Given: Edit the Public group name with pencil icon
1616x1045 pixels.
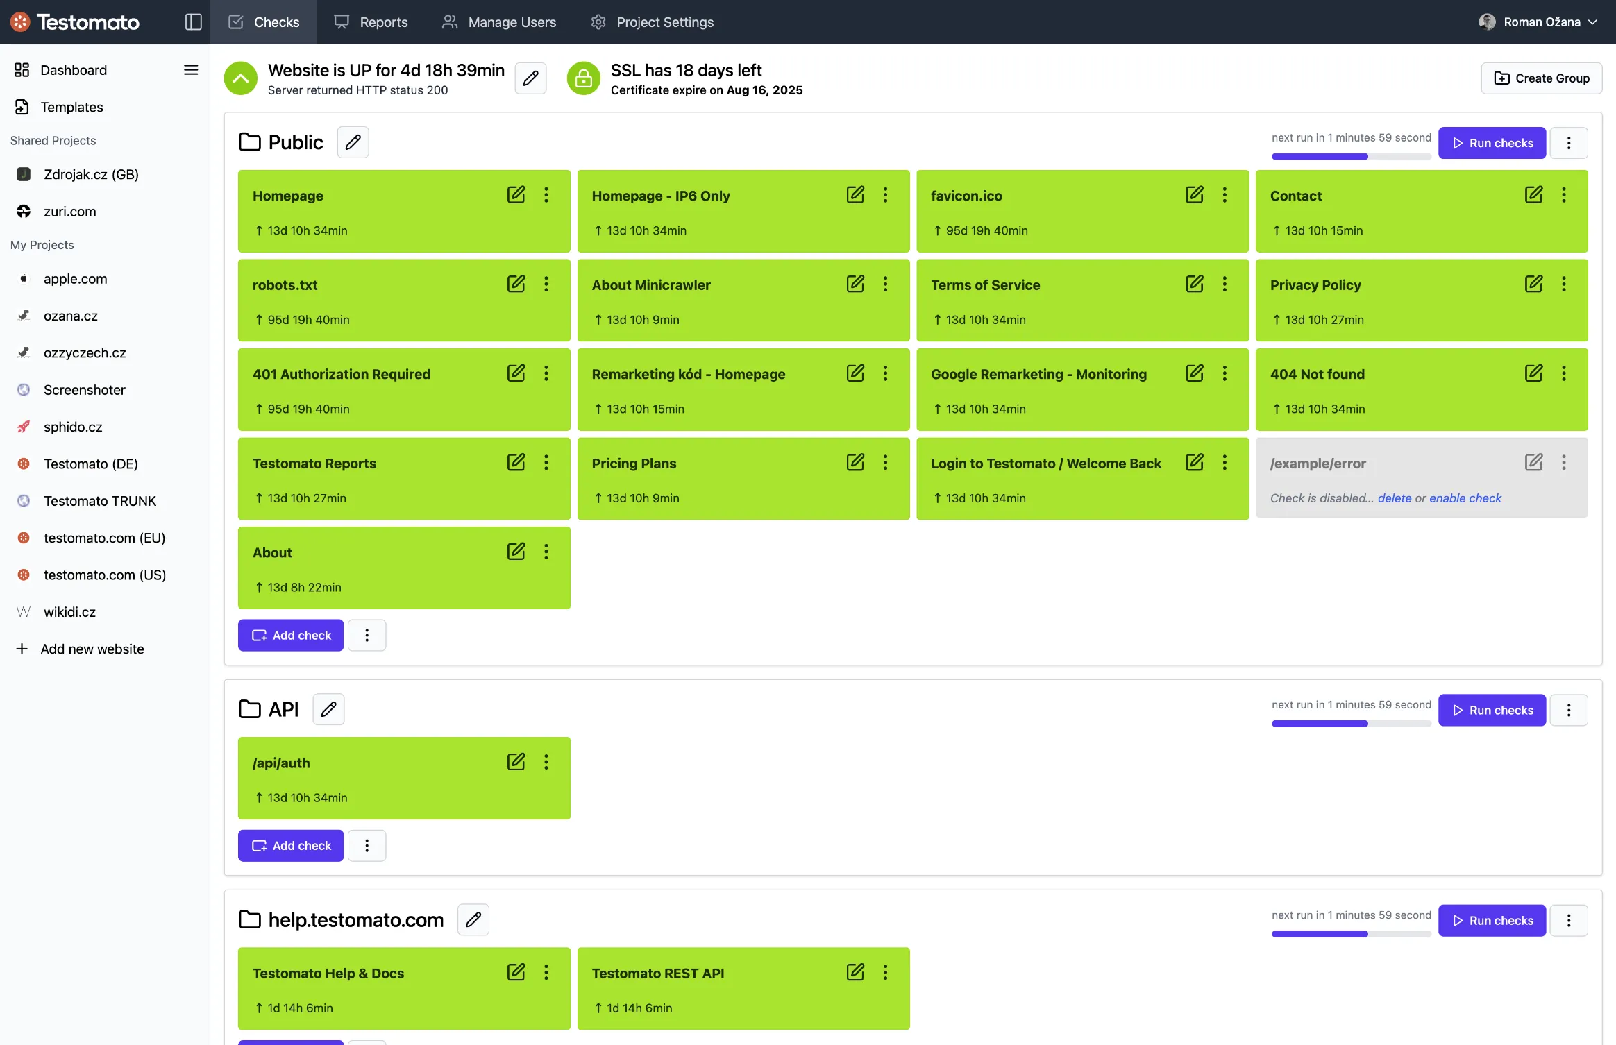Looking at the screenshot, I should [x=353, y=142].
